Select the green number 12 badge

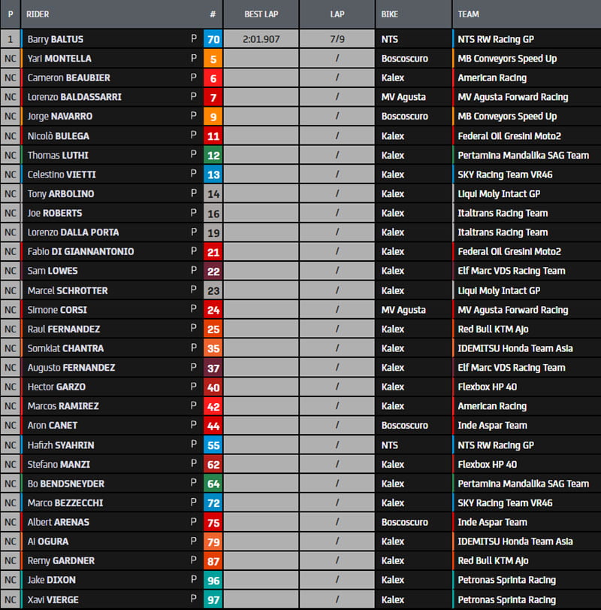213,155
